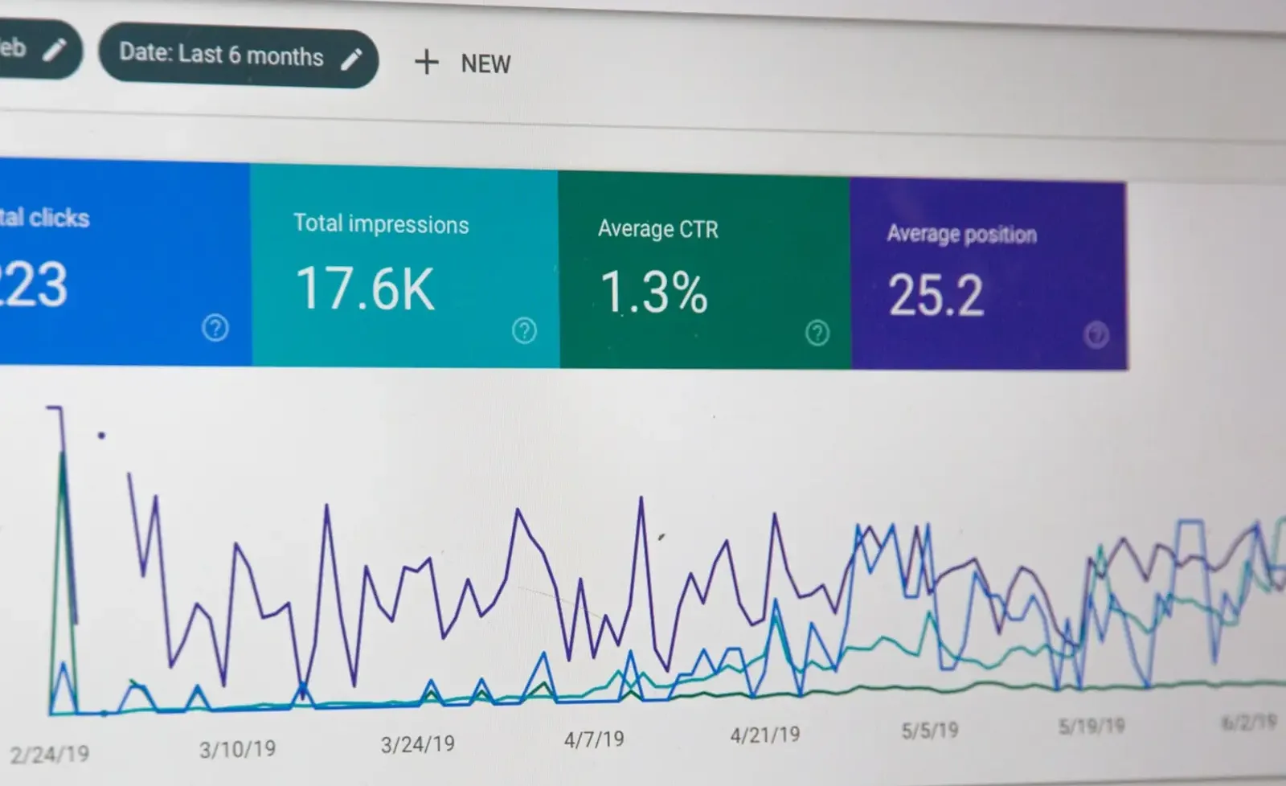Open the Total clicks help question mark
Viewport: 1286px width, 786px height.
pyautogui.click(x=215, y=328)
